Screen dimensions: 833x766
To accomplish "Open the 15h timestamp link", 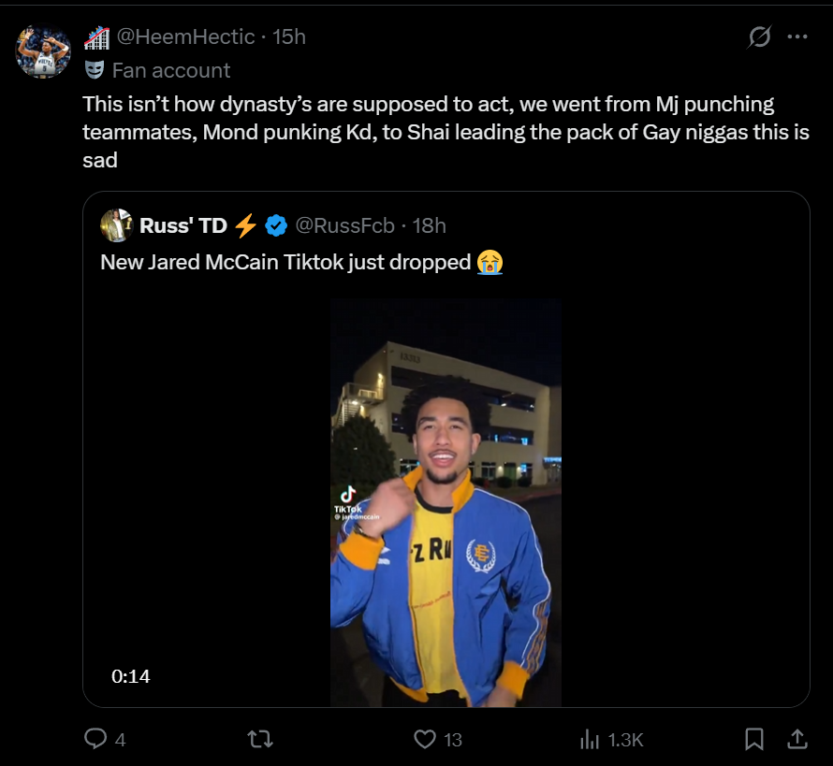I will [x=289, y=36].
